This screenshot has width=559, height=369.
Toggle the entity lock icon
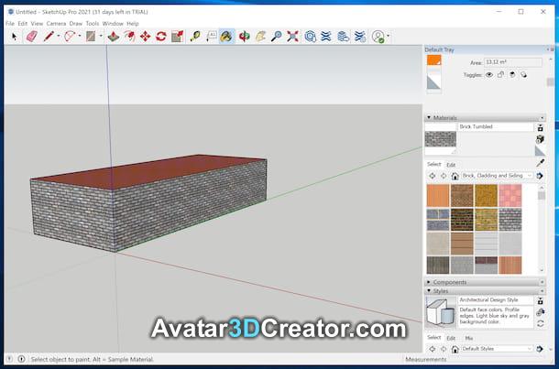pos(500,74)
